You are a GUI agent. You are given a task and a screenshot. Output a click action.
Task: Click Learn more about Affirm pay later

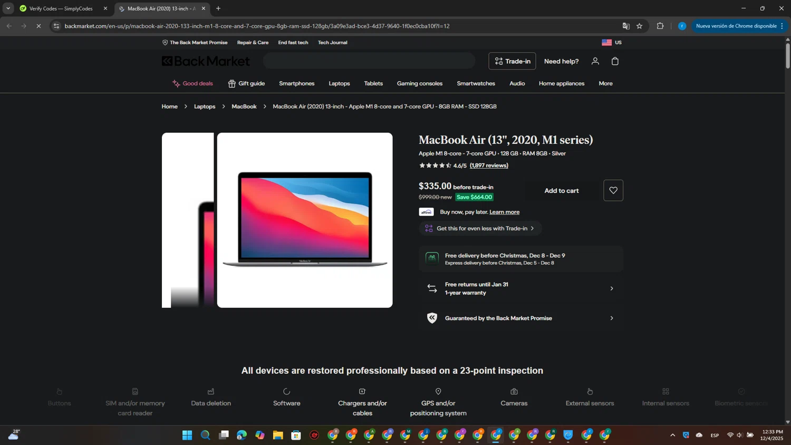pyautogui.click(x=504, y=212)
